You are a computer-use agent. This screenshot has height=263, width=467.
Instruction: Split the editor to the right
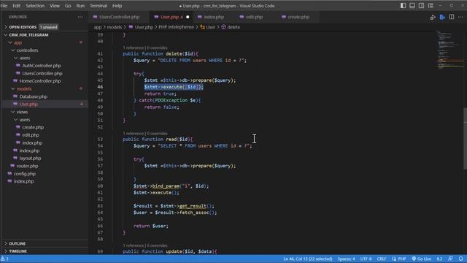452,17
